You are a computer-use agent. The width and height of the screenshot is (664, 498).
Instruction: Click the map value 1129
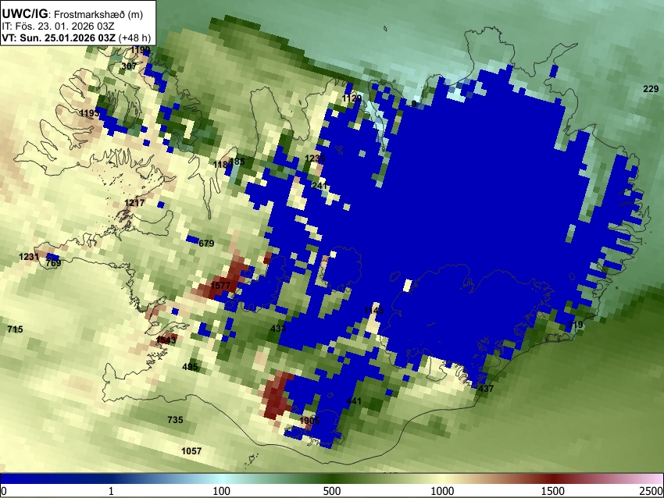point(352,98)
